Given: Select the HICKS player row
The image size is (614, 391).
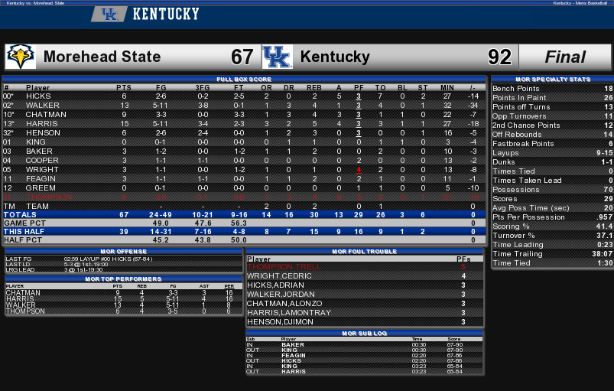Looking at the screenshot, I should [x=244, y=96].
